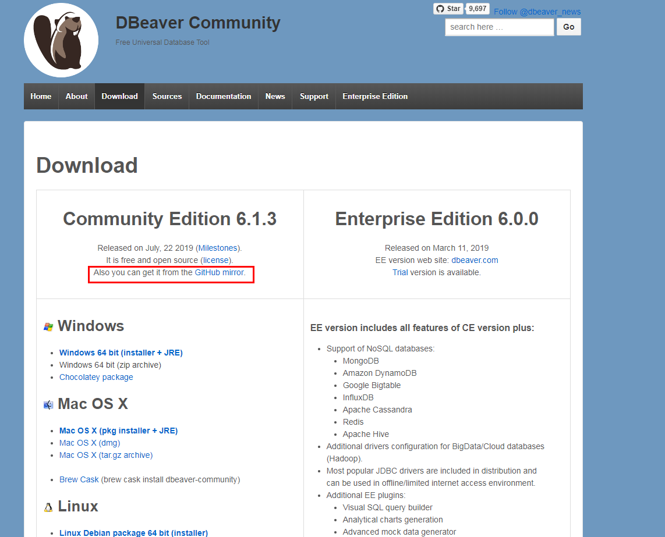Open the Trial version link
This screenshot has height=537, width=665.
pyautogui.click(x=400, y=272)
